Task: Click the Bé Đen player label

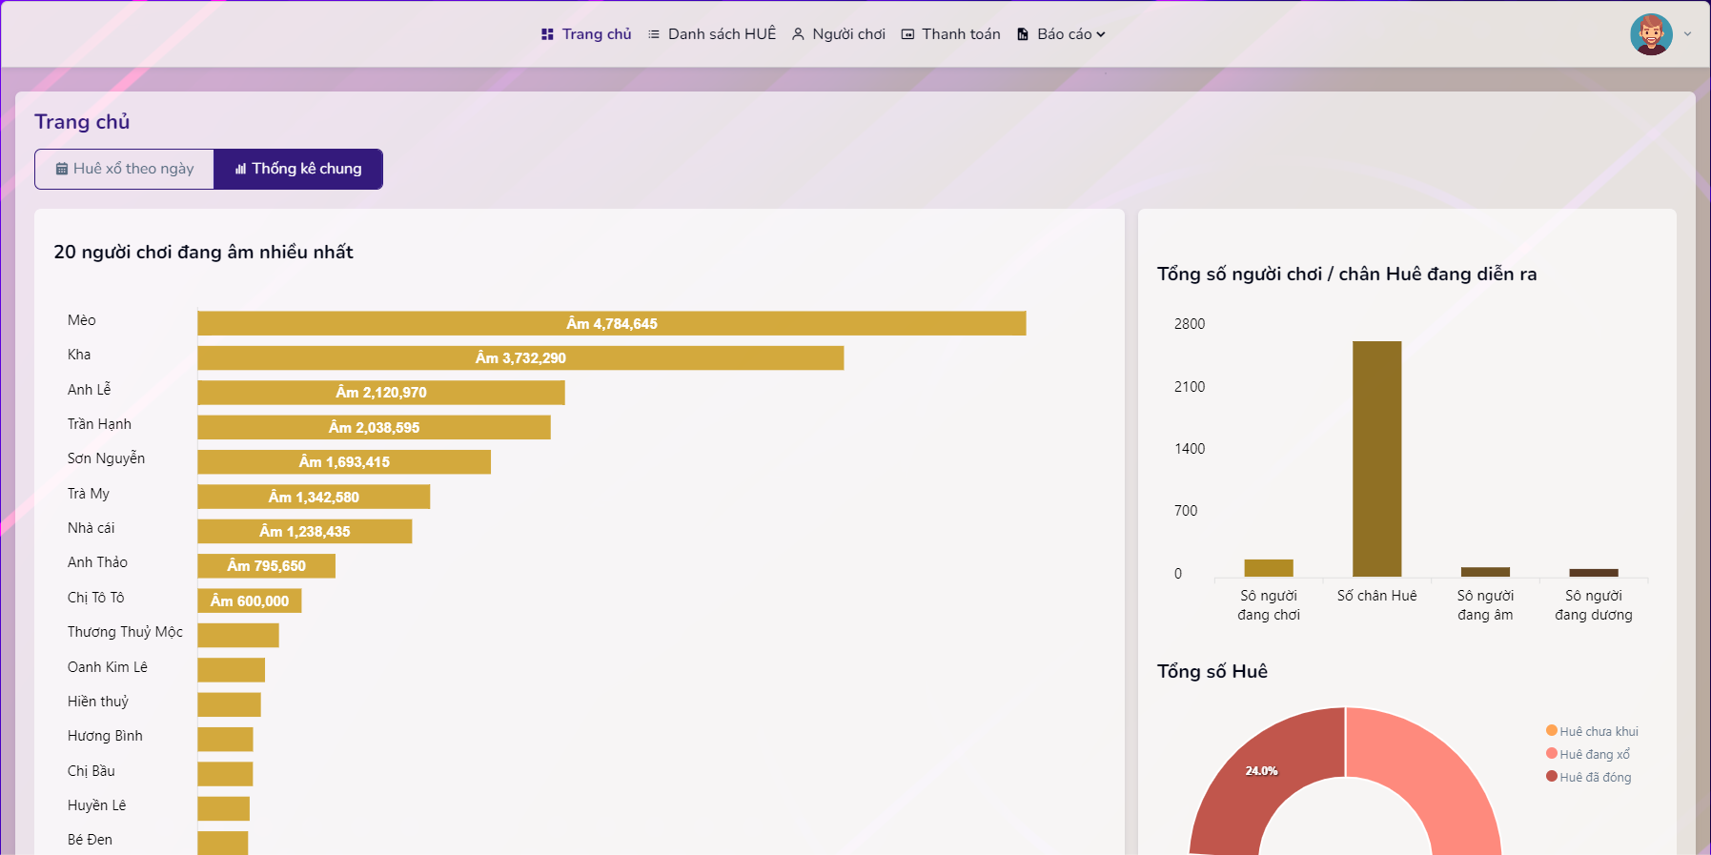Action: coord(90,840)
